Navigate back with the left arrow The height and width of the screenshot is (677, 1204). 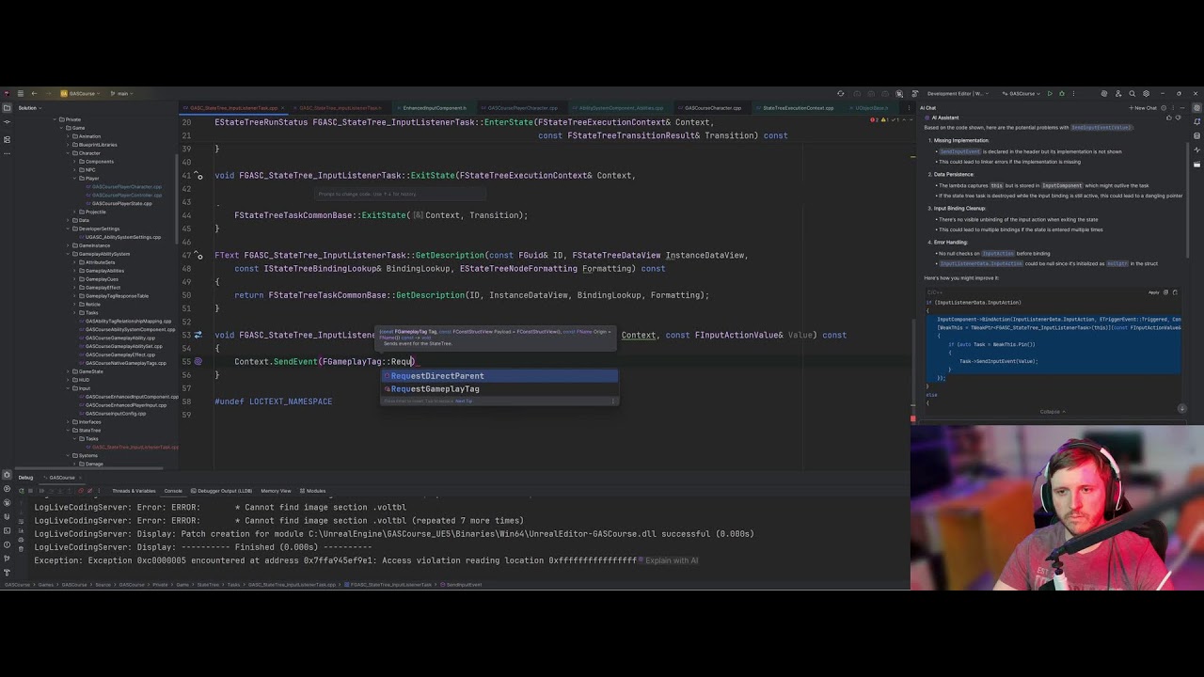click(34, 93)
